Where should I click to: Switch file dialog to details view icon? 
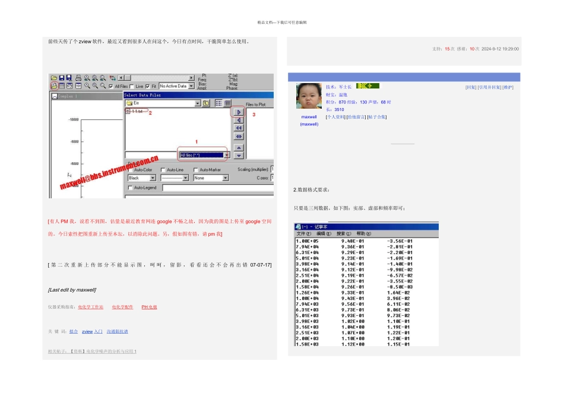pos(227,103)
